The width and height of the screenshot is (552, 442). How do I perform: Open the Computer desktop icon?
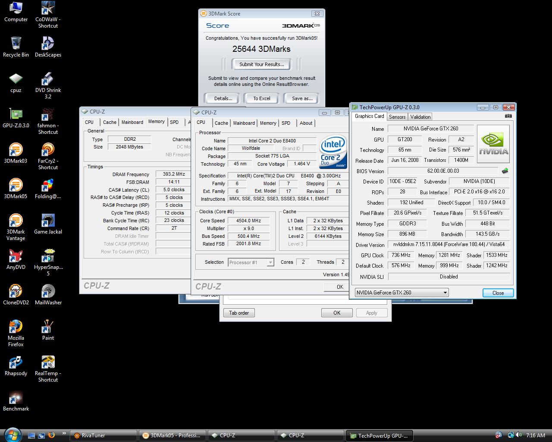click(16, 12)
